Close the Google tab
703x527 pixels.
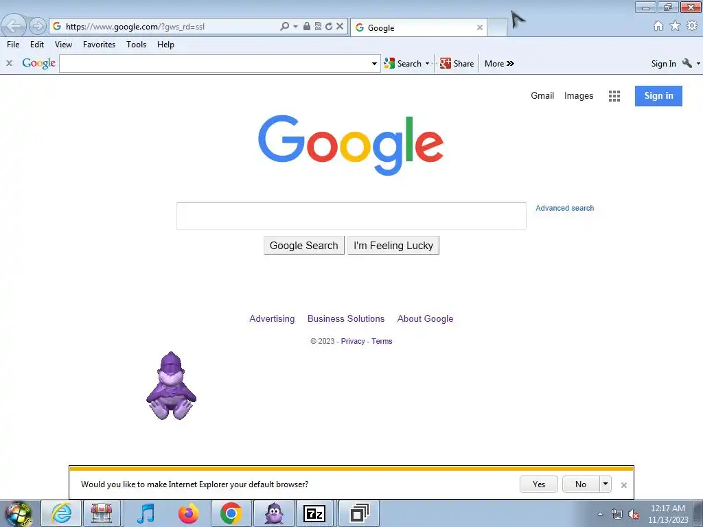pos(480,27)
